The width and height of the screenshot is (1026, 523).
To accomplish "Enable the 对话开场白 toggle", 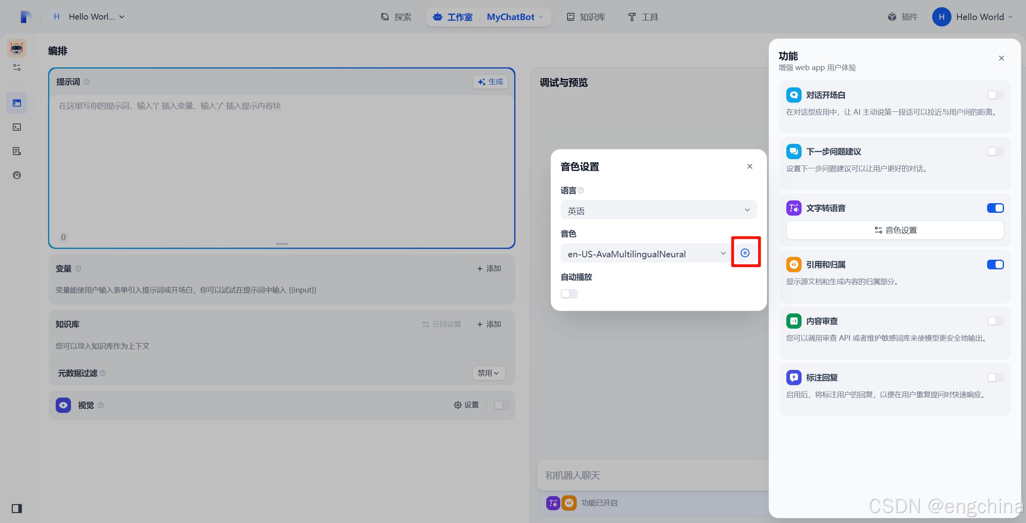I will pos(995,95).
